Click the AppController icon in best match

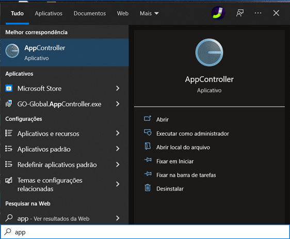pyautogui.click(x=12, y=51)
